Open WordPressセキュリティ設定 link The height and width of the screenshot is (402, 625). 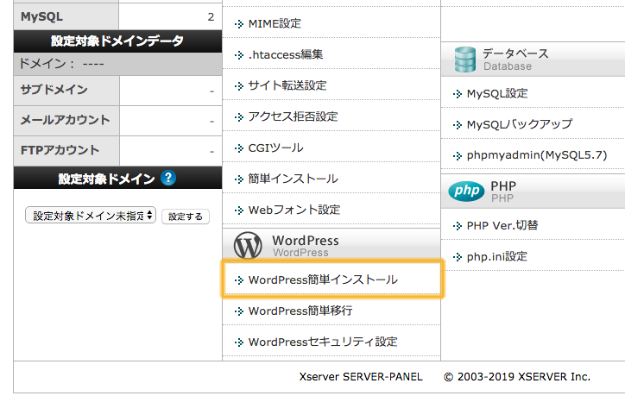[x=323, y=342]
